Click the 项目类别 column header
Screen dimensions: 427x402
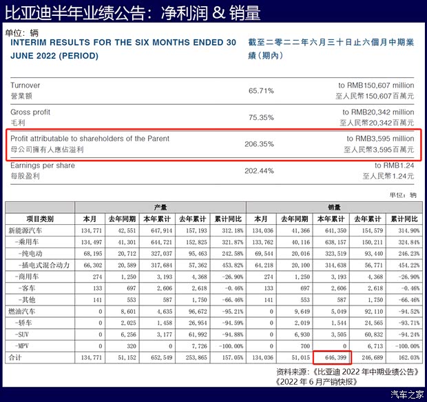point(40,219)
